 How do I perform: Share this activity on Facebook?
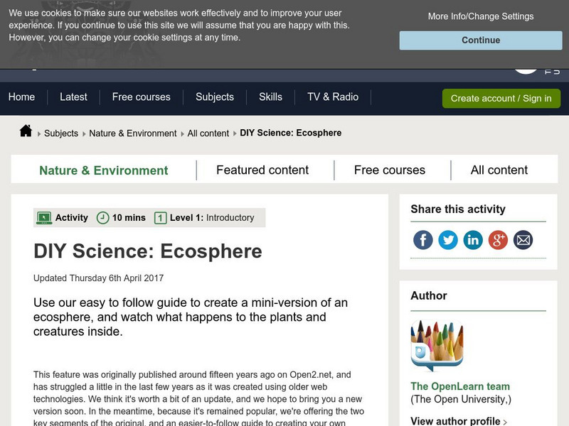[423, 240]
